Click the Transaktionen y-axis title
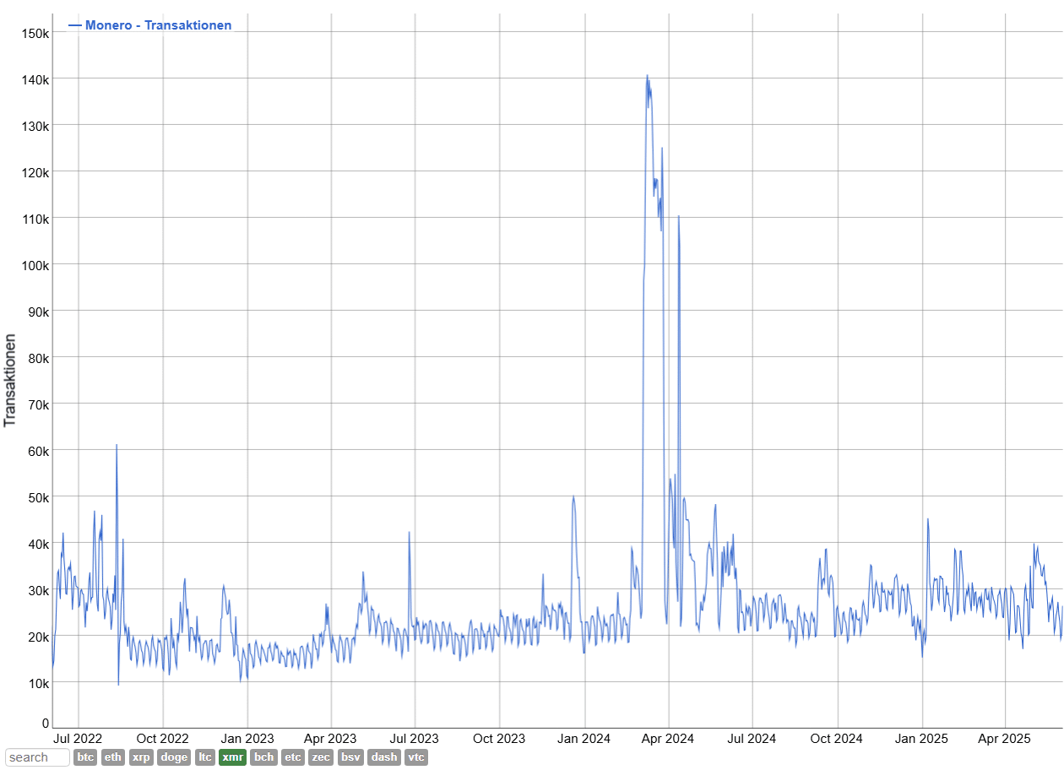Viewport: 1064px width, 770px height. 11,380
